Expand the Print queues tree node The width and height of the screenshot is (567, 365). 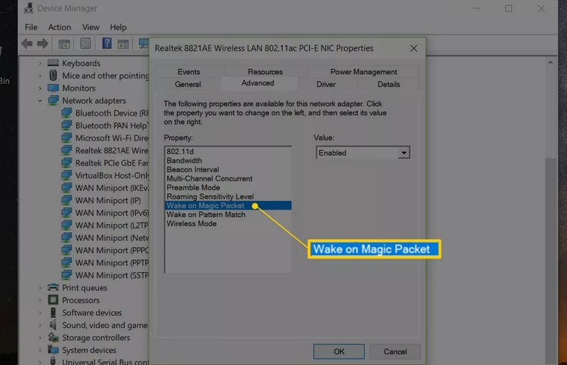pos(40,288)
